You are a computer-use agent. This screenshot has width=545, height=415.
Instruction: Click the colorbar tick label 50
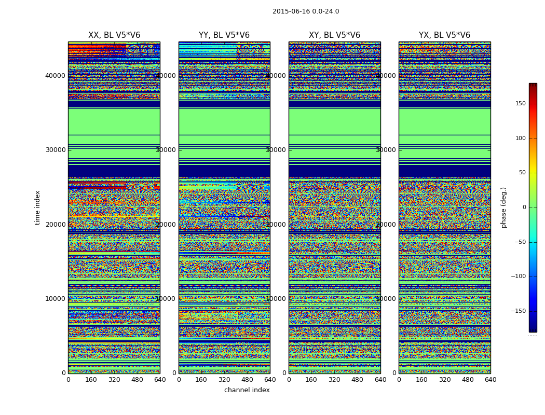coord(522,173)
